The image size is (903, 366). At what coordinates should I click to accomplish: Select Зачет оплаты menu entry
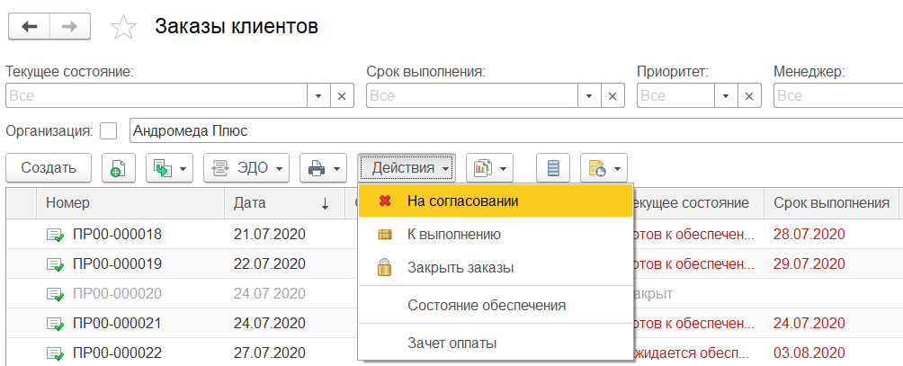[x=451, y=343]
